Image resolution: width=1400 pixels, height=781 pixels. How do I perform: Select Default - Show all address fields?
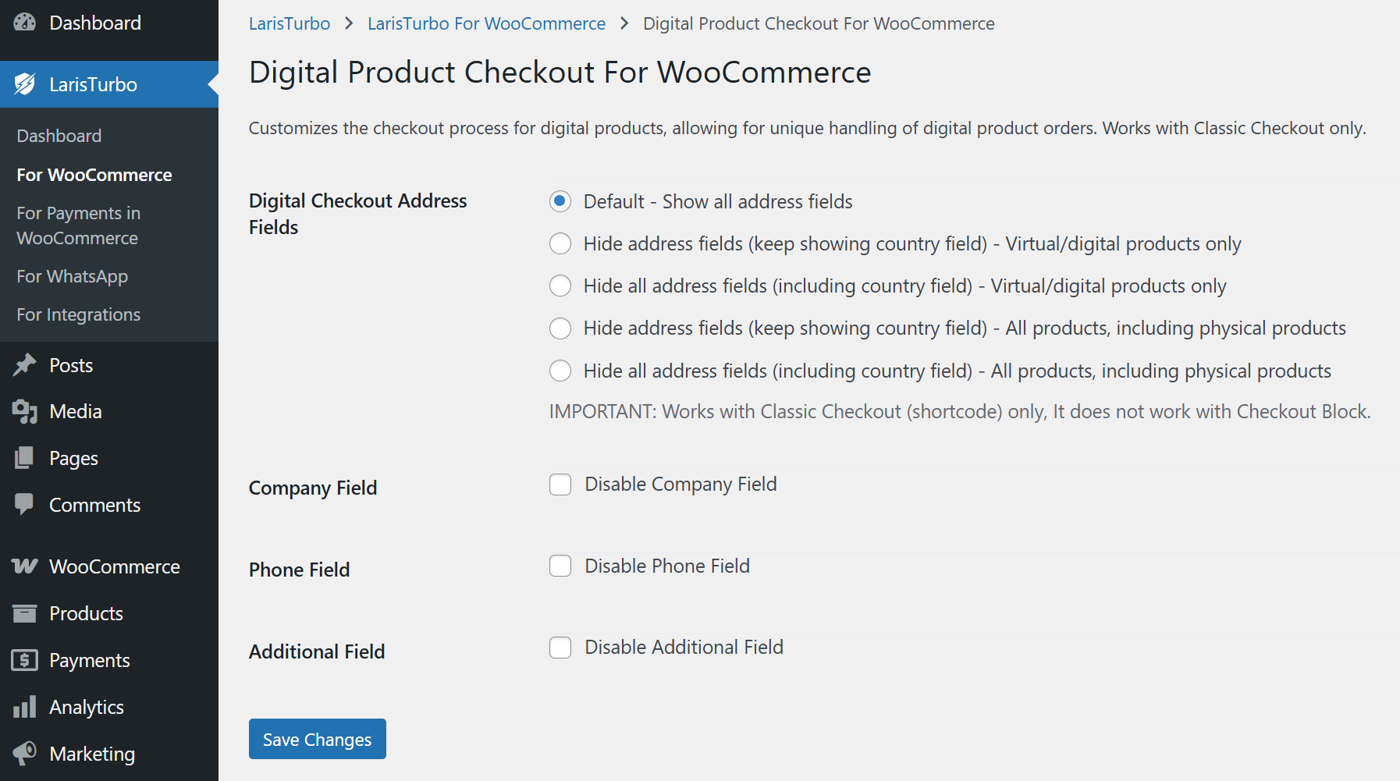pos(560,201)
